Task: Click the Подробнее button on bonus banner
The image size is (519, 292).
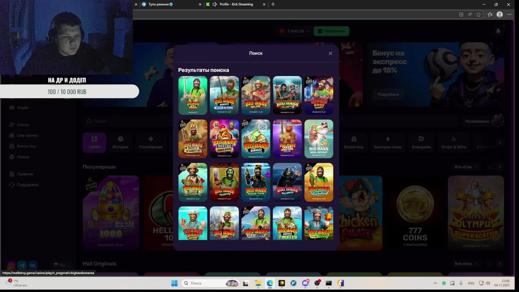Action: click(388, 94)
